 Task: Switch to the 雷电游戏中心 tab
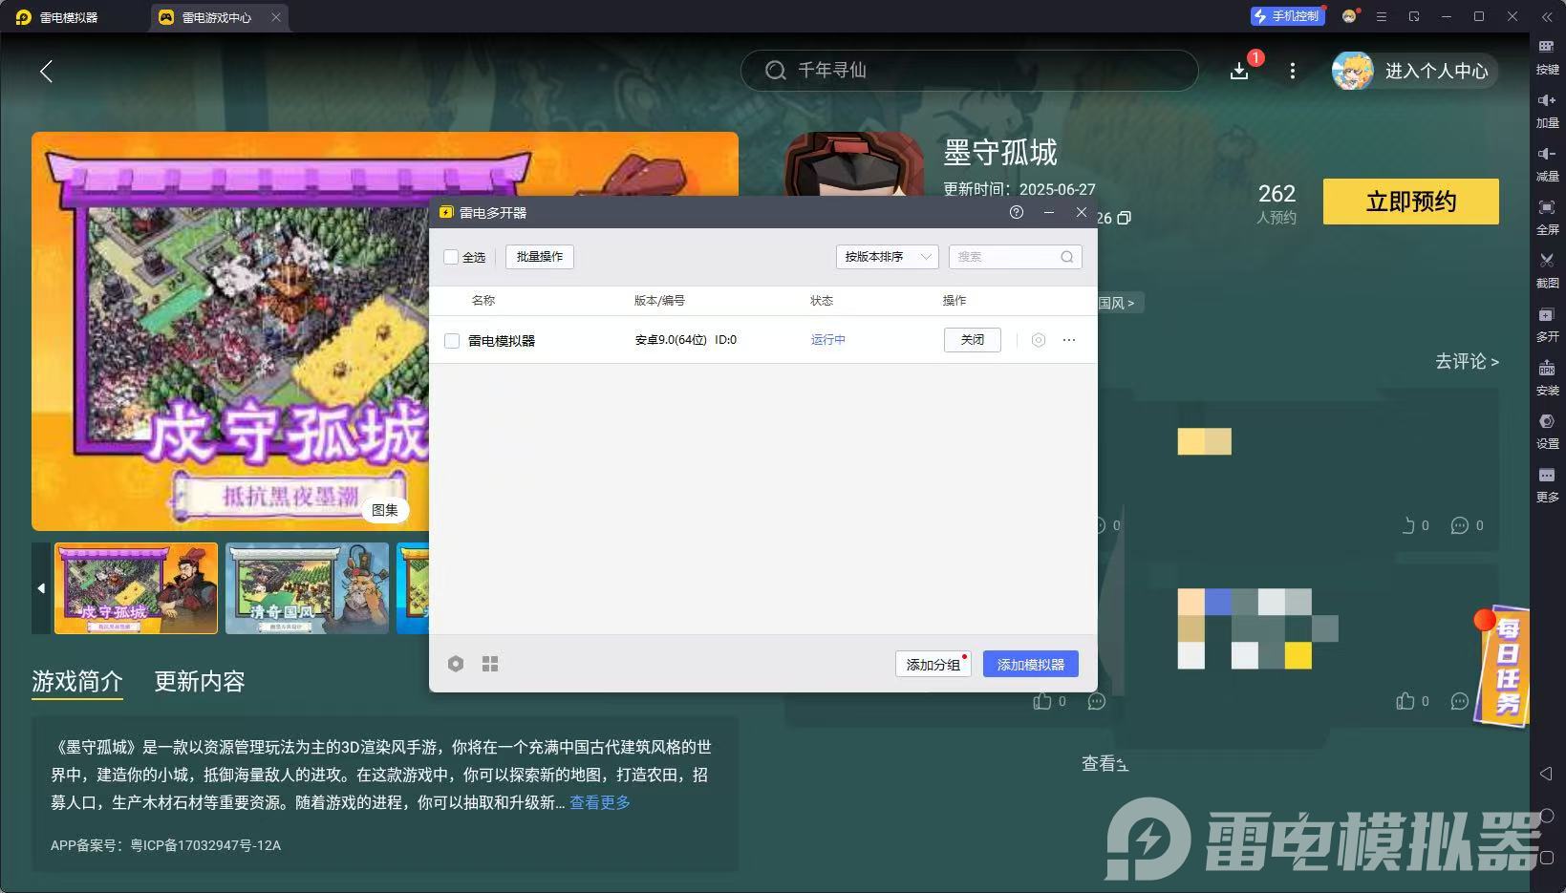pyautogui.click(x=220, y=17)
